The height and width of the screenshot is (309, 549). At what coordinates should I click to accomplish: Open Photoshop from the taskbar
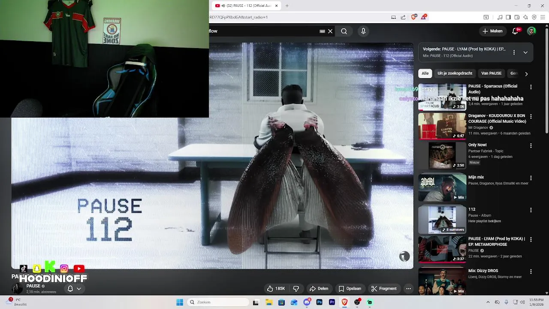pos(319,302)
